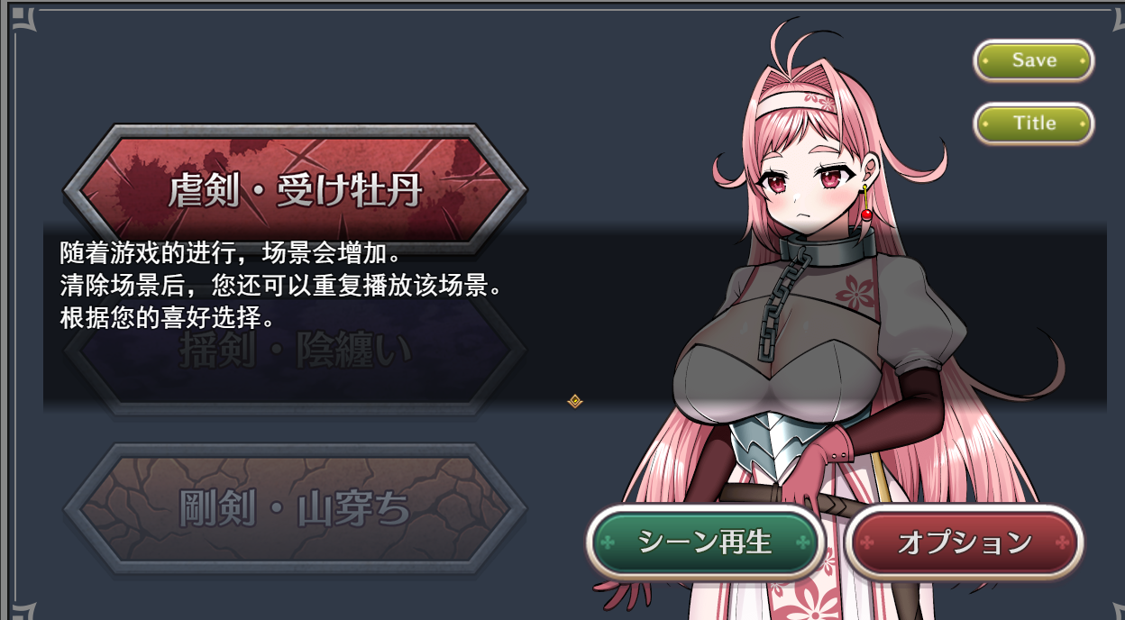
Task: Select the dimmed 揺剣・陰纏い scene entry
Action: (295, 350)
